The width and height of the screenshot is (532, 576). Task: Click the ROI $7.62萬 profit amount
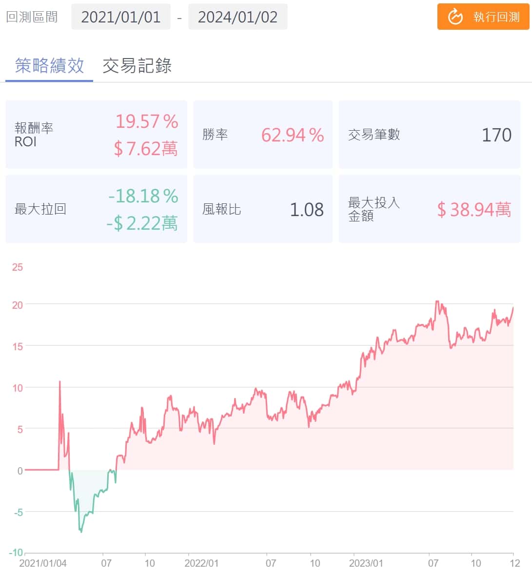point(146,148)
